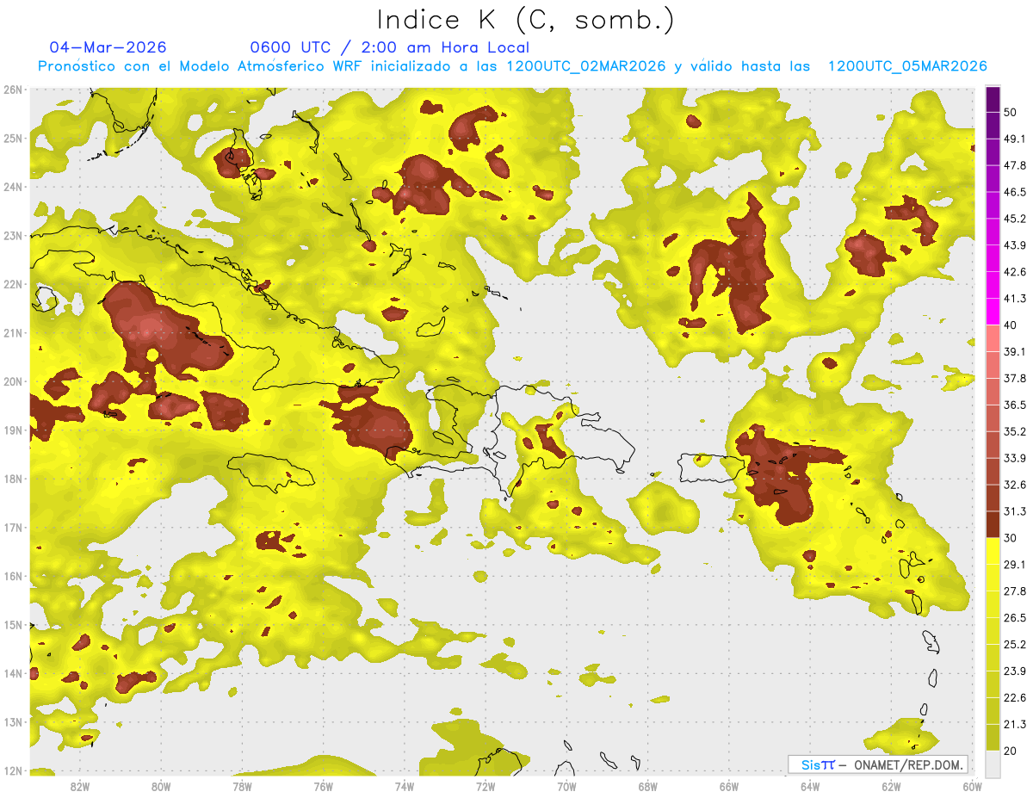1033x798 pixels.
Task: Click the colorbar label '46.5'
Action: click(1015, 192)
